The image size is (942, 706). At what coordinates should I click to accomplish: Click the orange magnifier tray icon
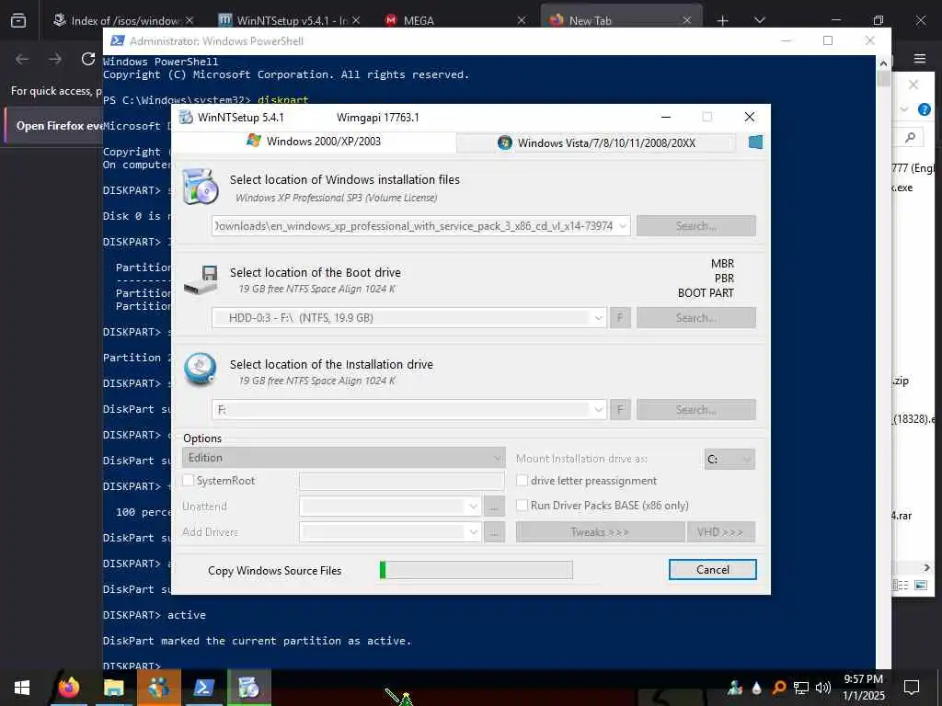click(778, 688)
